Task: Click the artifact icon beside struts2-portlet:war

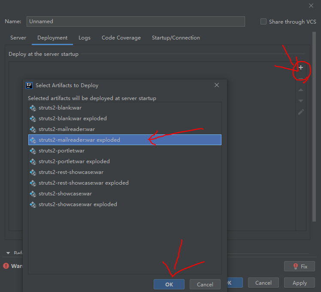Action: click(33, 151)
